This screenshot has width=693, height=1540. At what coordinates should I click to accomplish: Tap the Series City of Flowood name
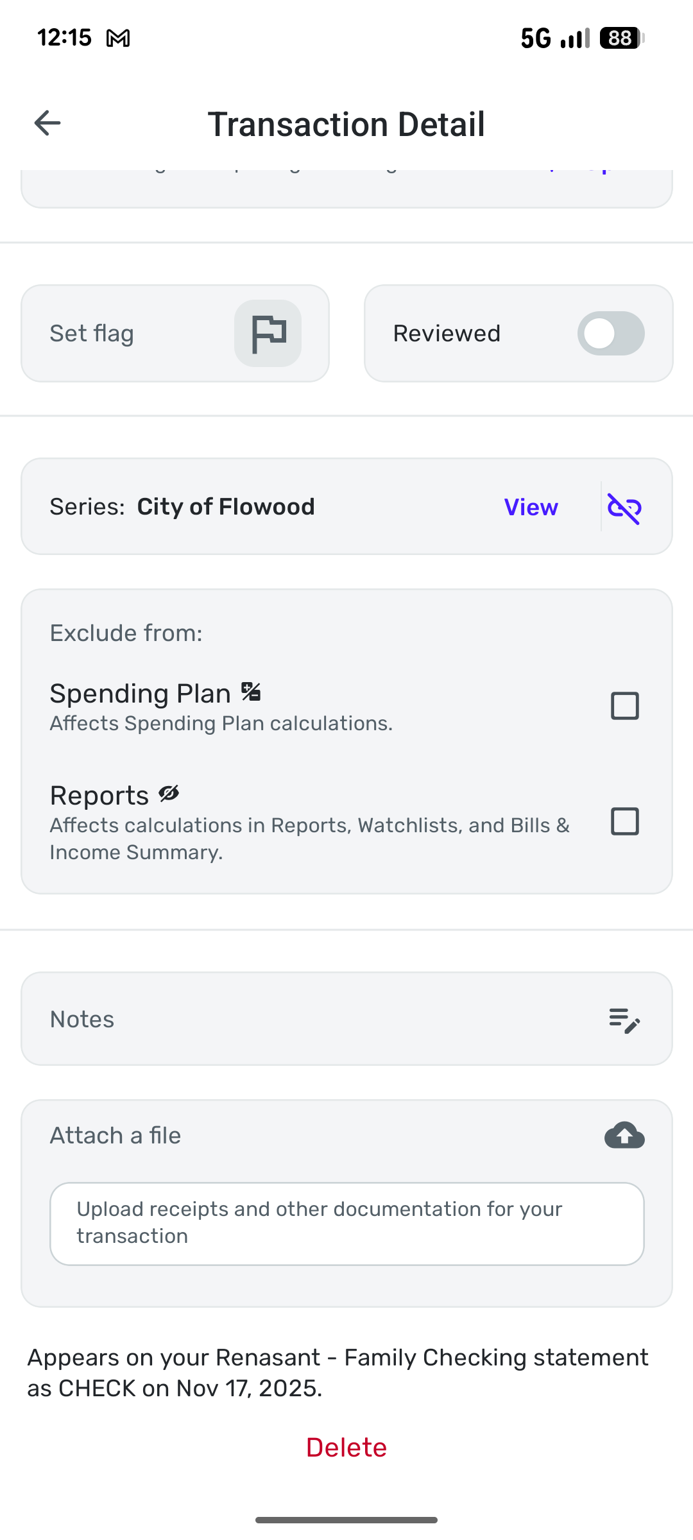pos(225,507)
